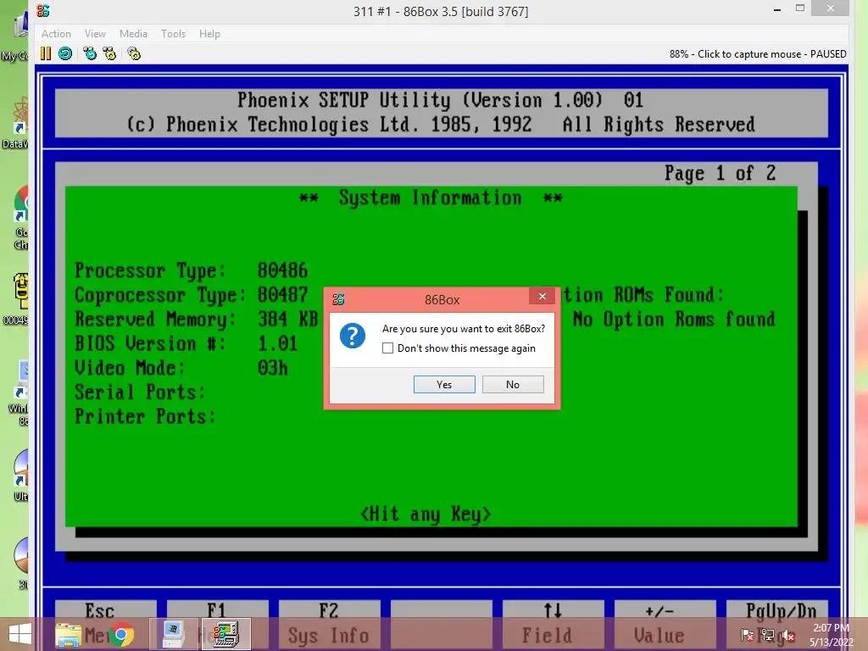Open the Windows Start button

pyautogui.click(x=20, y=634)
